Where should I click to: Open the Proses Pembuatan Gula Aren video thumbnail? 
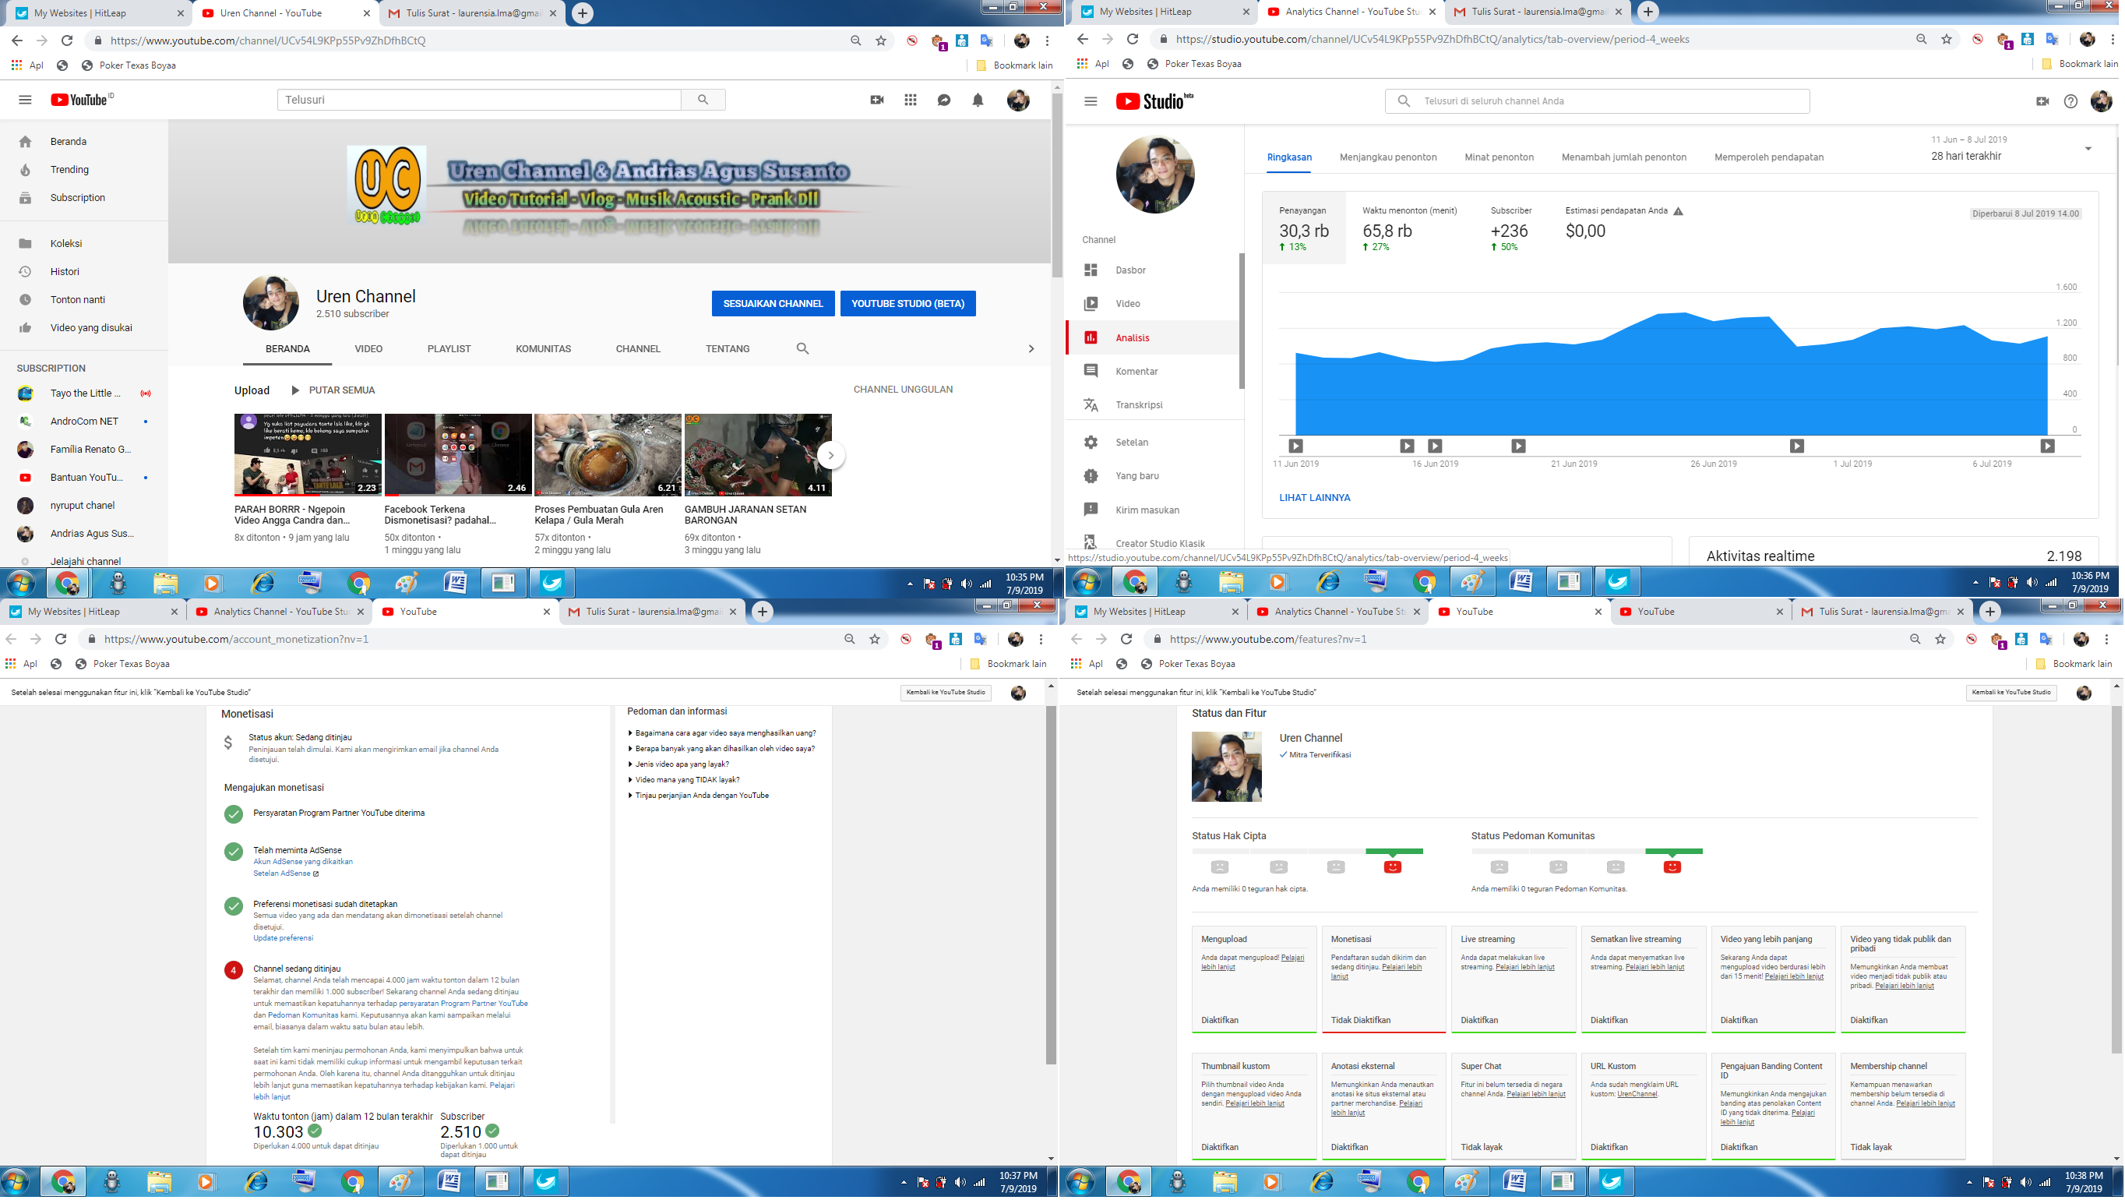(608, 456)
